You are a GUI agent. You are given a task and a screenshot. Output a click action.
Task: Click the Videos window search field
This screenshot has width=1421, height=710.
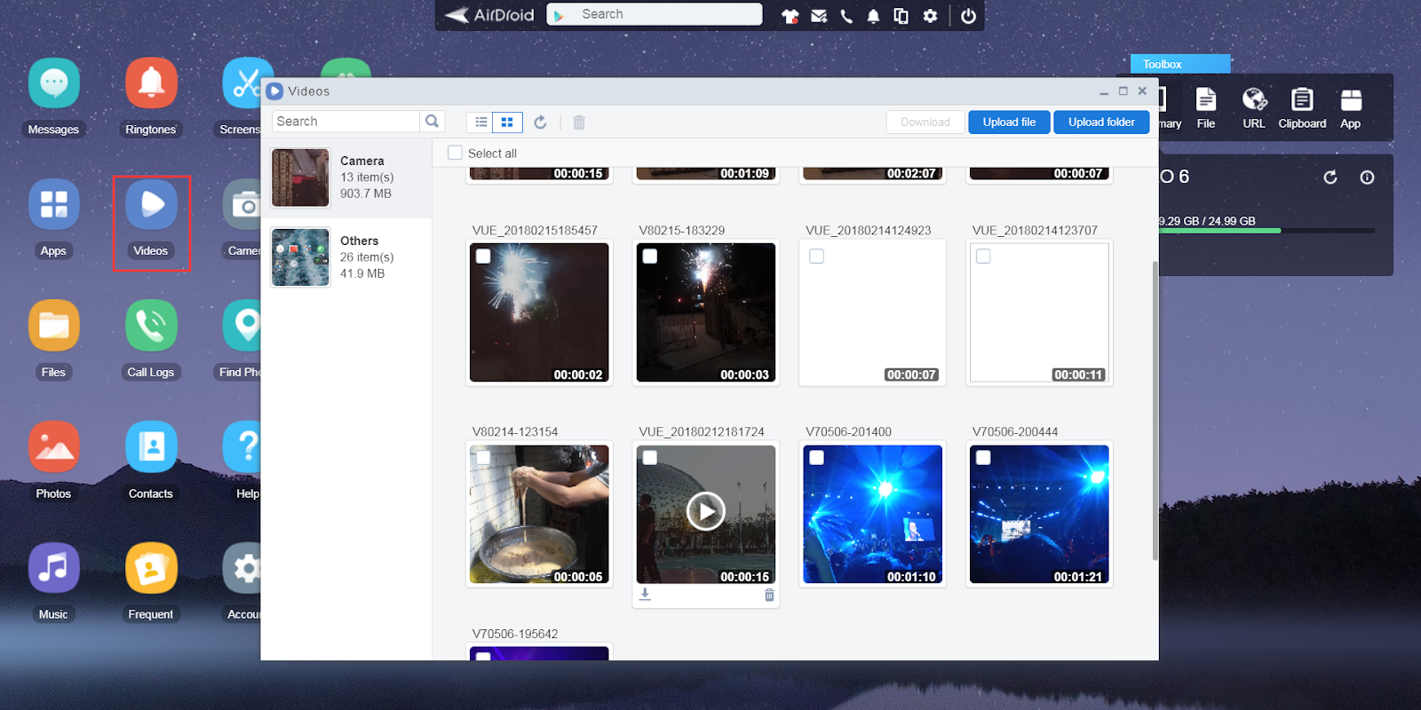346,122
